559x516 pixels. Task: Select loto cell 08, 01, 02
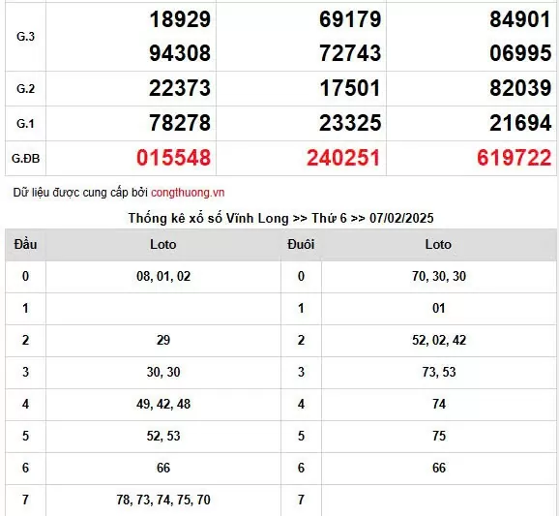click(163, 276)
